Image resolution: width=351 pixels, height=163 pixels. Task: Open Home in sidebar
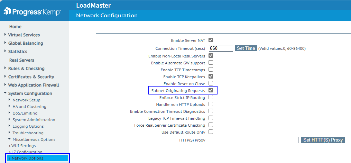(15, 27)
